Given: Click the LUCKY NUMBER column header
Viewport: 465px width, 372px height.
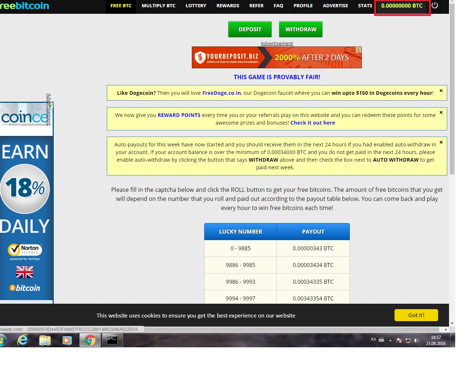Looking at the screenshot, I should coord(240,232).
